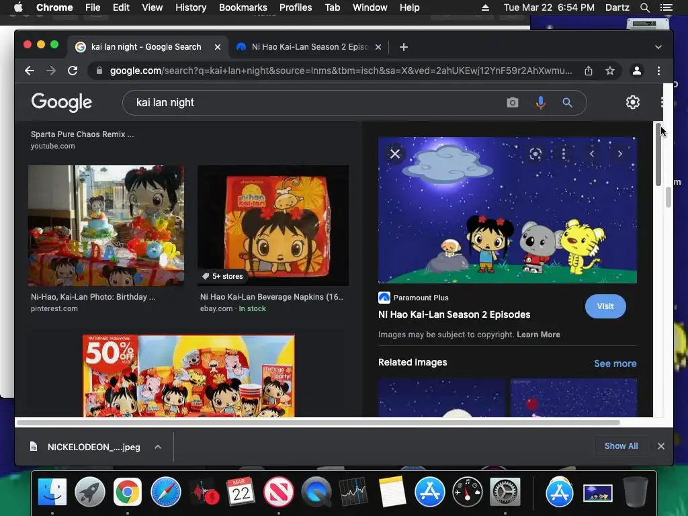Bookmark this page with the star

coord(610,71)
